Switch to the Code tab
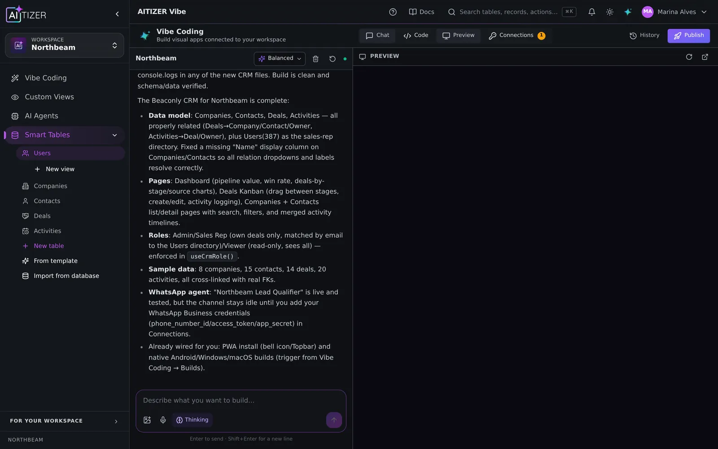718x449 pixels. (x=416, y=35)
